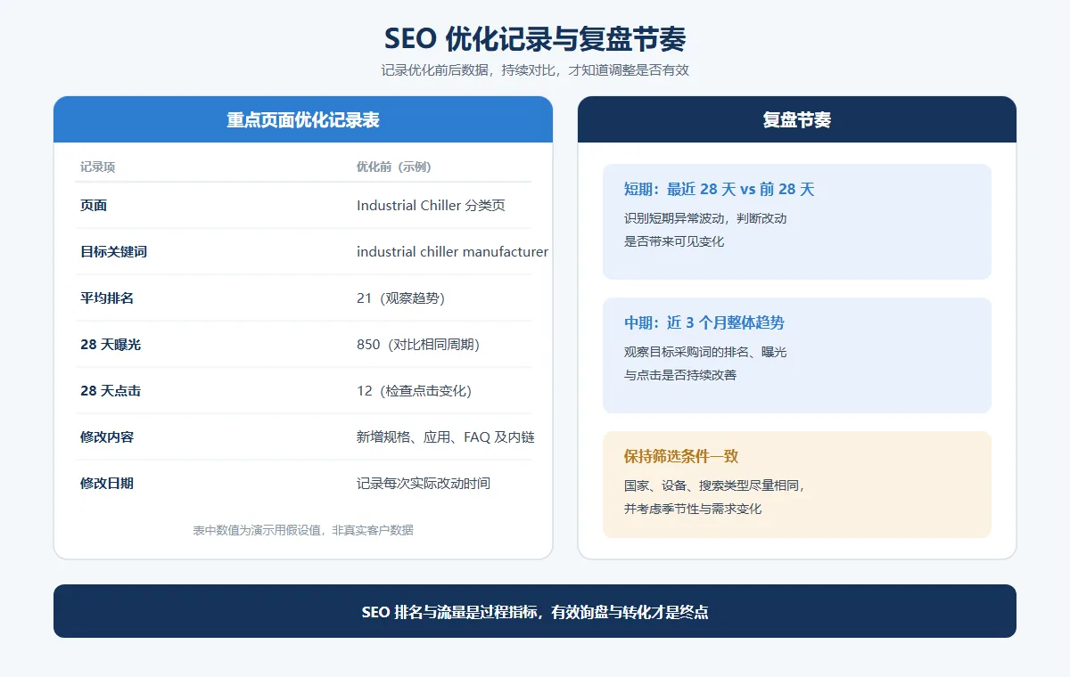Click the heading "短期：最近 28 天 vs 前 28 天"
1070x677 pixels.
point(720,190)
